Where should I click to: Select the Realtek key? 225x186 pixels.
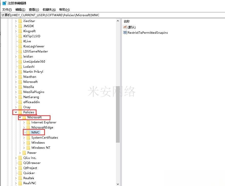pyautogui.click(x=29, y=178)
